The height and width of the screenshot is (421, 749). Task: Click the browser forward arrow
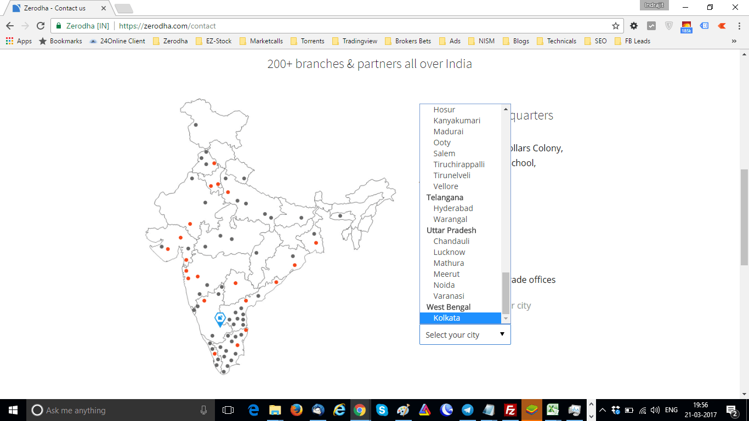pos(25,26)
